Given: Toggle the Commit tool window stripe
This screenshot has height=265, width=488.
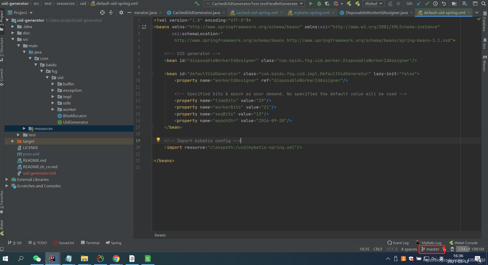Looking at the screenshot, I should click(2, 77).
